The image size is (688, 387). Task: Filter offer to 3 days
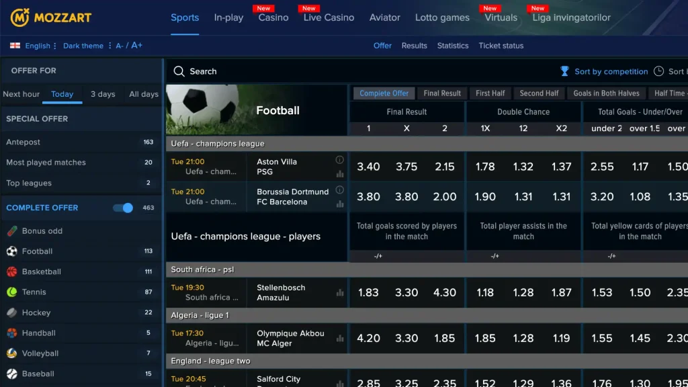tap(103, 94)
